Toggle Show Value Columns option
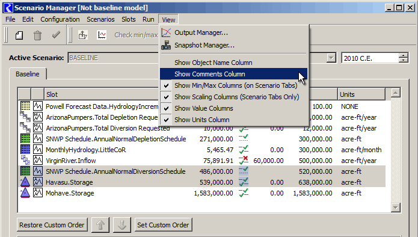The height and width of the screenshot is (237, 418). click(233, 108)
